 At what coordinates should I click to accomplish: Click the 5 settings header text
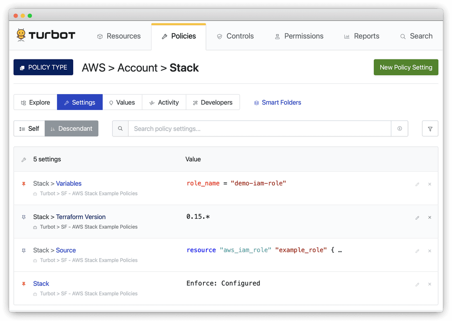pos(47,159)
